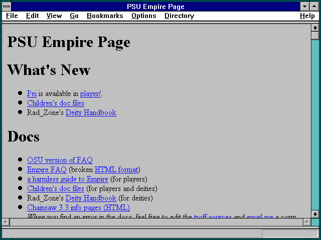
Task: Open the Directory menu
Action: [180, 15]
